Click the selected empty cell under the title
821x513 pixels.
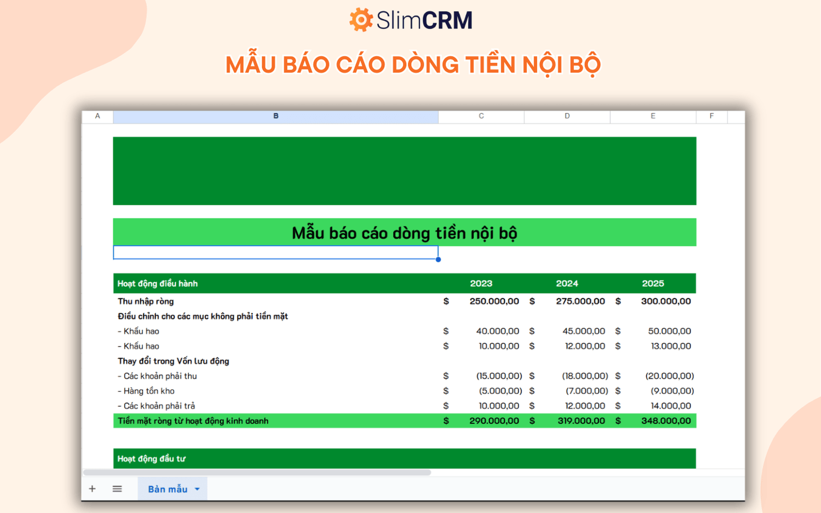[x=276, y=252]
